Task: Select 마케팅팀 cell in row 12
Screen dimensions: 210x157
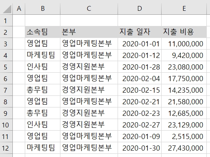Action: click(42, 148)
